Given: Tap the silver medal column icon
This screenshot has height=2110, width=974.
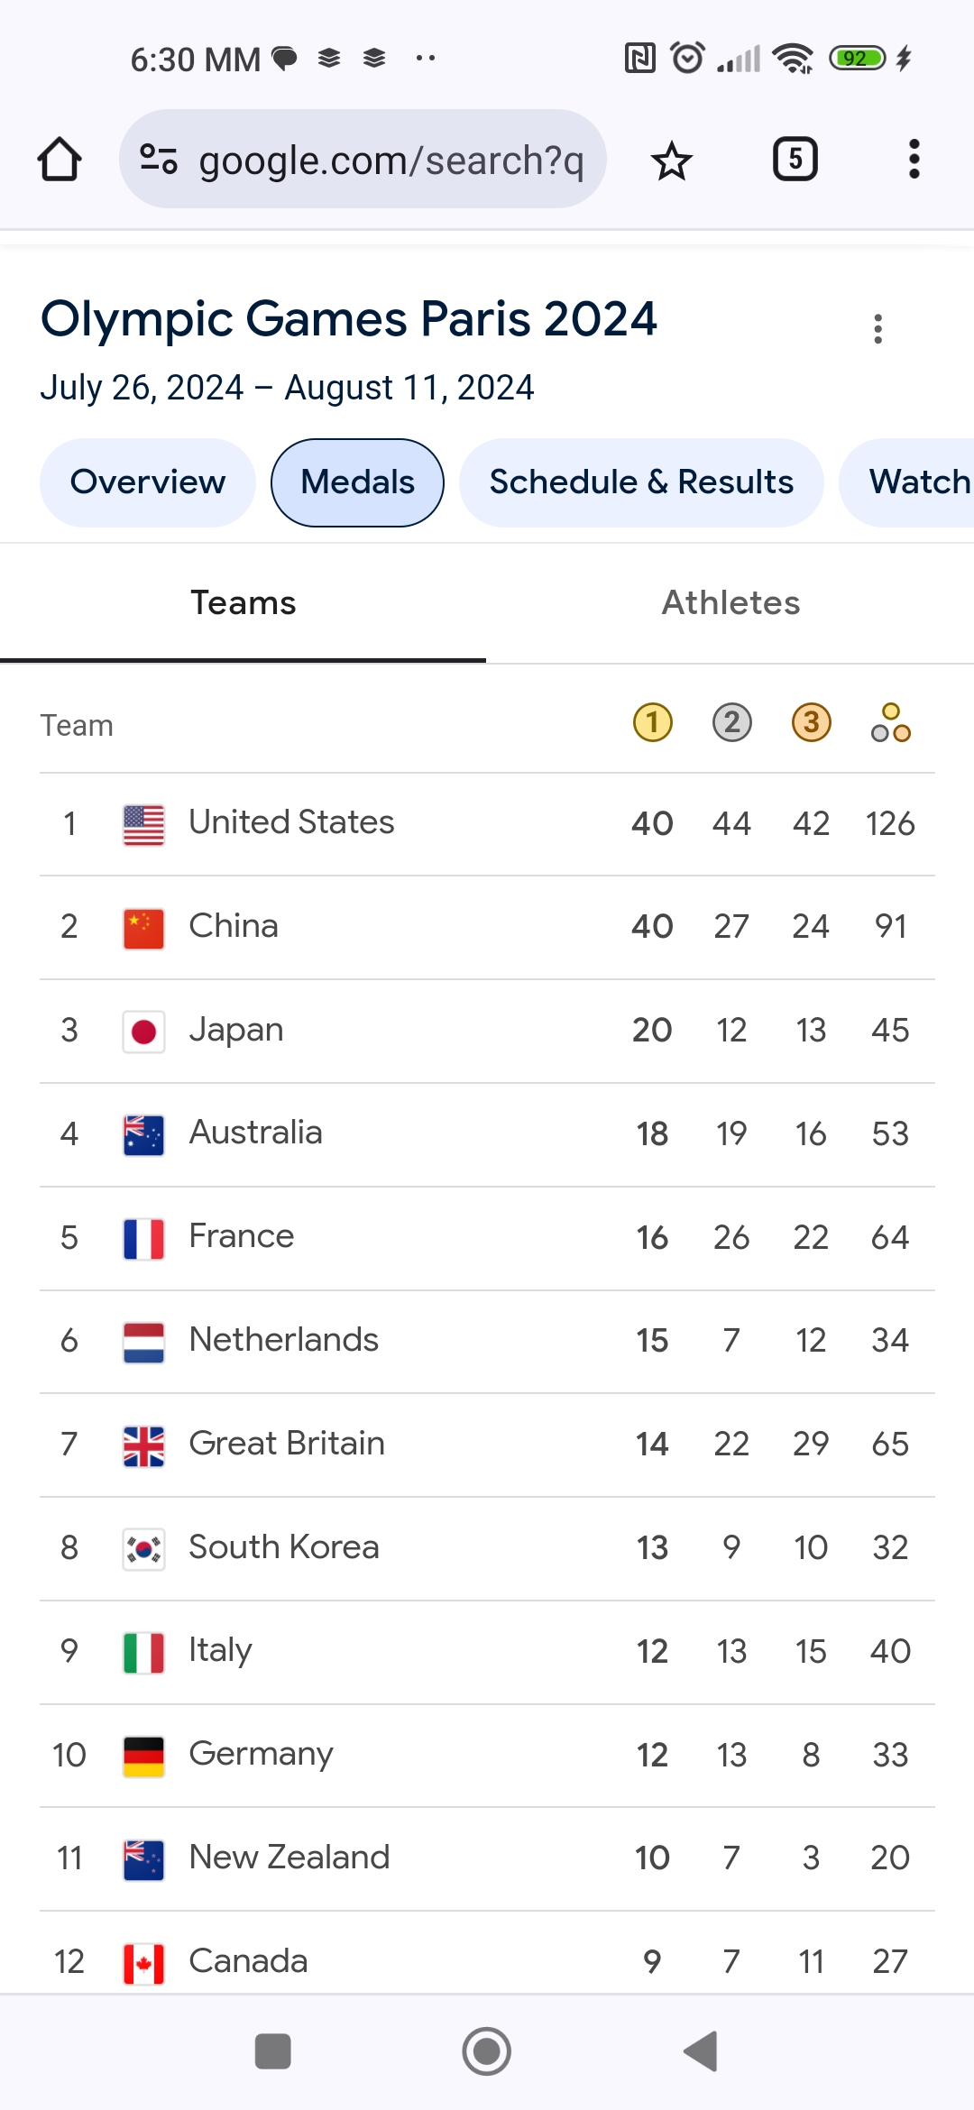Looking at the screenshot, I should [x=732, y=722].
